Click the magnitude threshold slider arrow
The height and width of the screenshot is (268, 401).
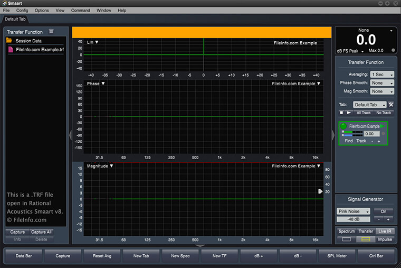(320, 191)
